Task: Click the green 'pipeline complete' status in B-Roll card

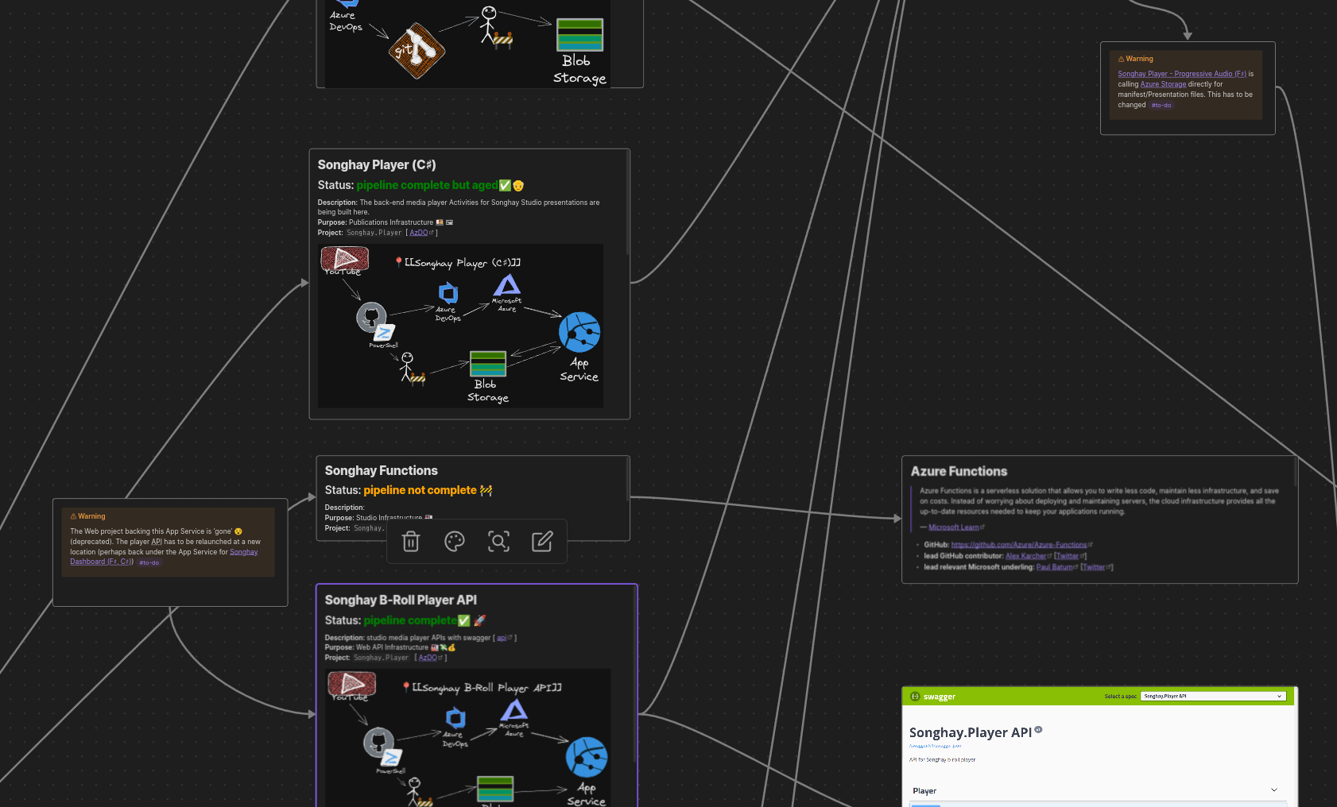Action: [410, 620]
